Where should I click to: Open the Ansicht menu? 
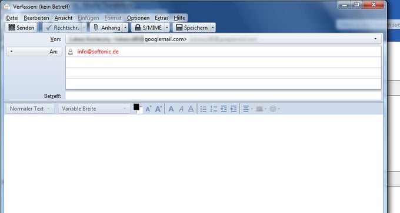64,18
